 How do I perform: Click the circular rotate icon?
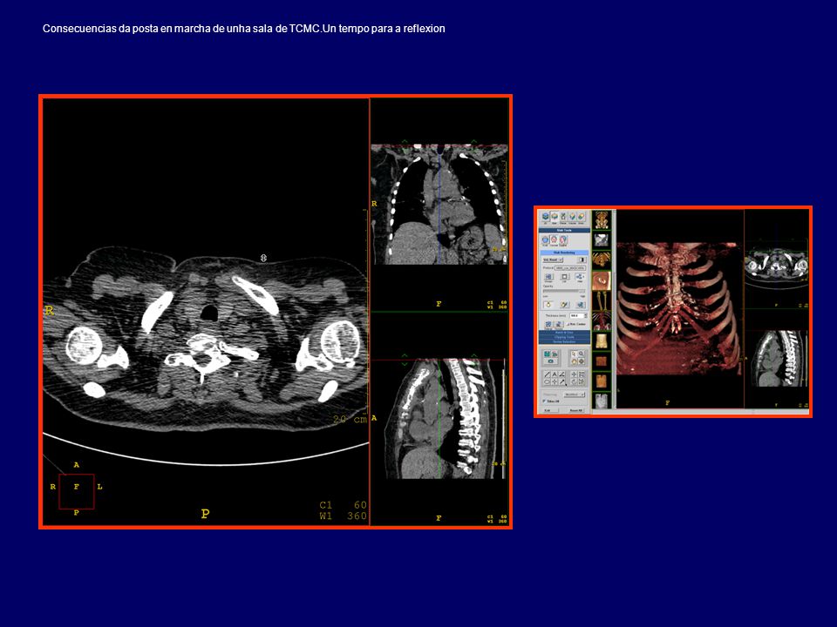click(574, 381)
